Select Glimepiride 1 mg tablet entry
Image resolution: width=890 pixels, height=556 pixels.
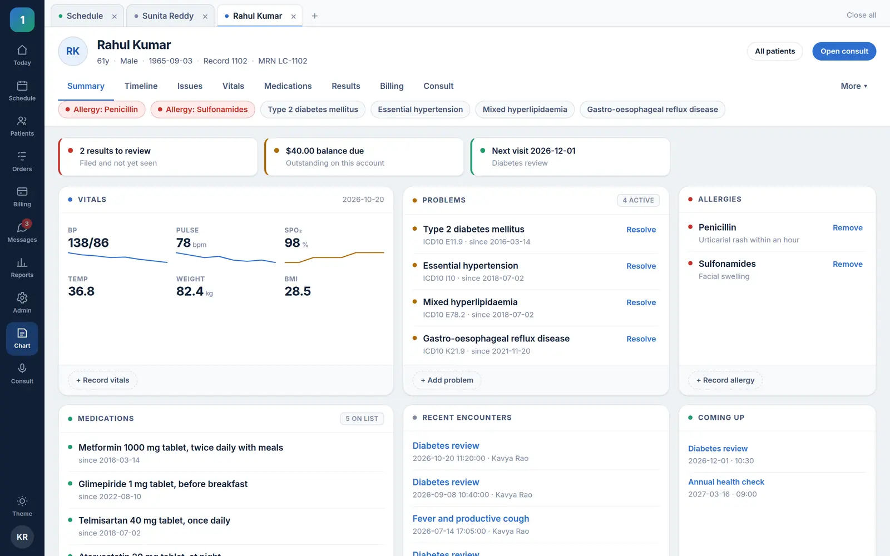point(226,490)
